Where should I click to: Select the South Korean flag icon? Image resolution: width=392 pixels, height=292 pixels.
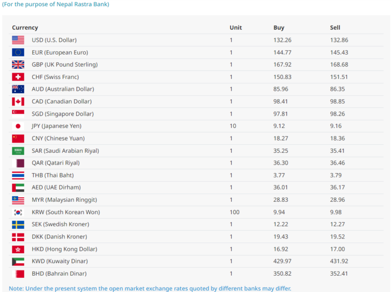[x=18, y=212]
